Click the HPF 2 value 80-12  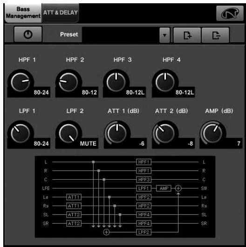click(x=89, y=92)
